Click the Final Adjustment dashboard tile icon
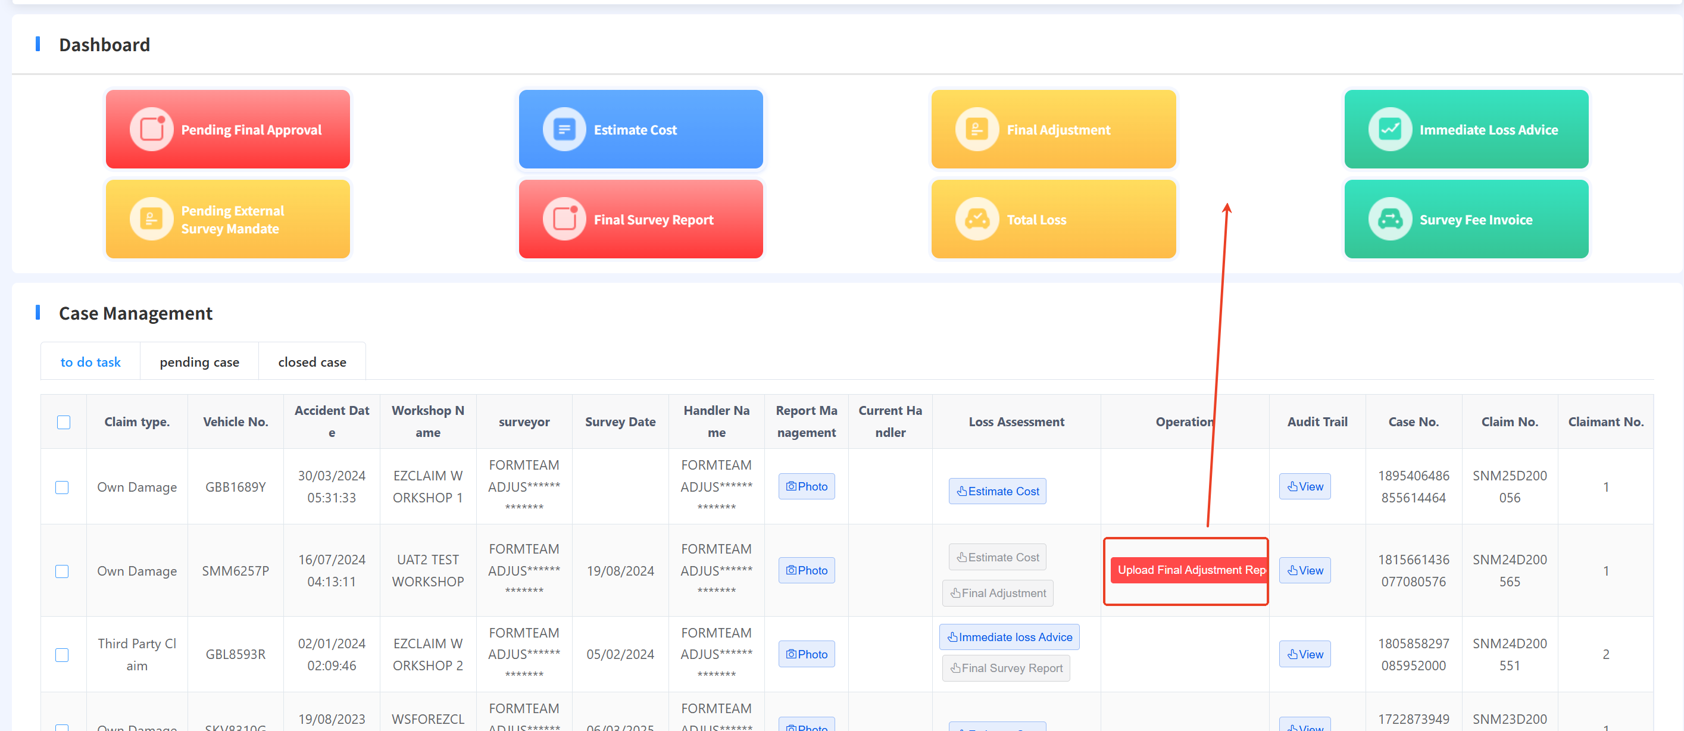This screenshot has width=1684, height=731. coord(977,129)
